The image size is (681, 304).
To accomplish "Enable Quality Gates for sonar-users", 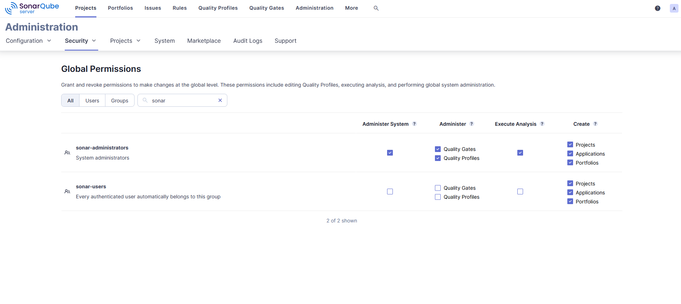I will (438, 188).
